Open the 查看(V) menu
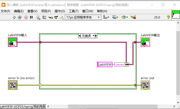The width and height of the screenshot is (180, 109). pos(32,11)
